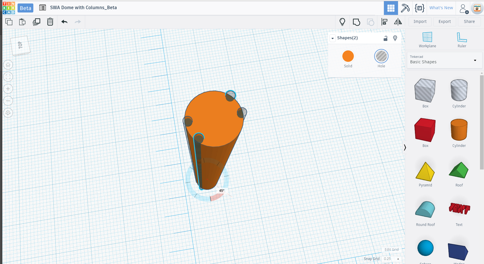Click the TOP view cube

[20, 45]
